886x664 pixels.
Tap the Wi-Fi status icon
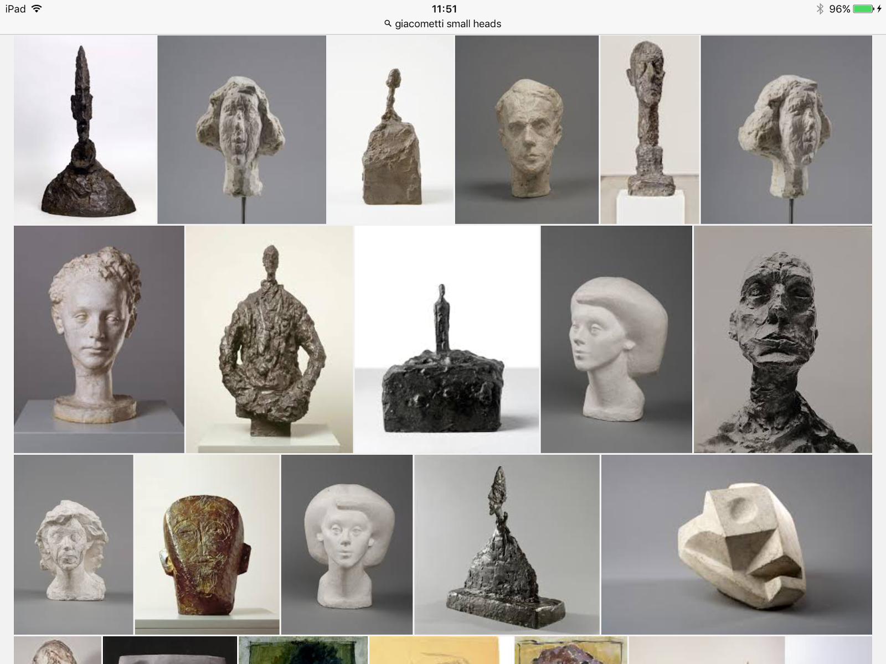click(37, 8)
